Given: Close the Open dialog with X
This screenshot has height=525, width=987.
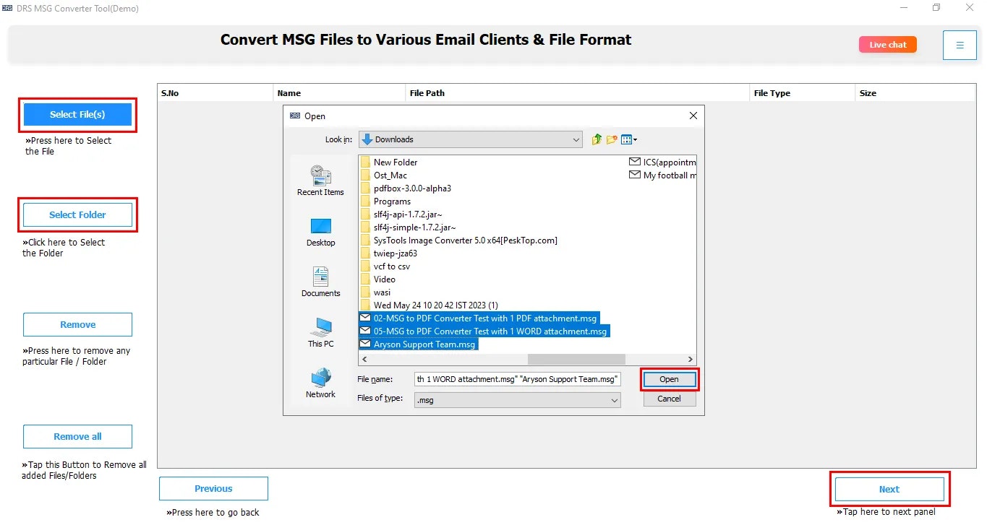Looking at the screenshot, I should point(693,116).
